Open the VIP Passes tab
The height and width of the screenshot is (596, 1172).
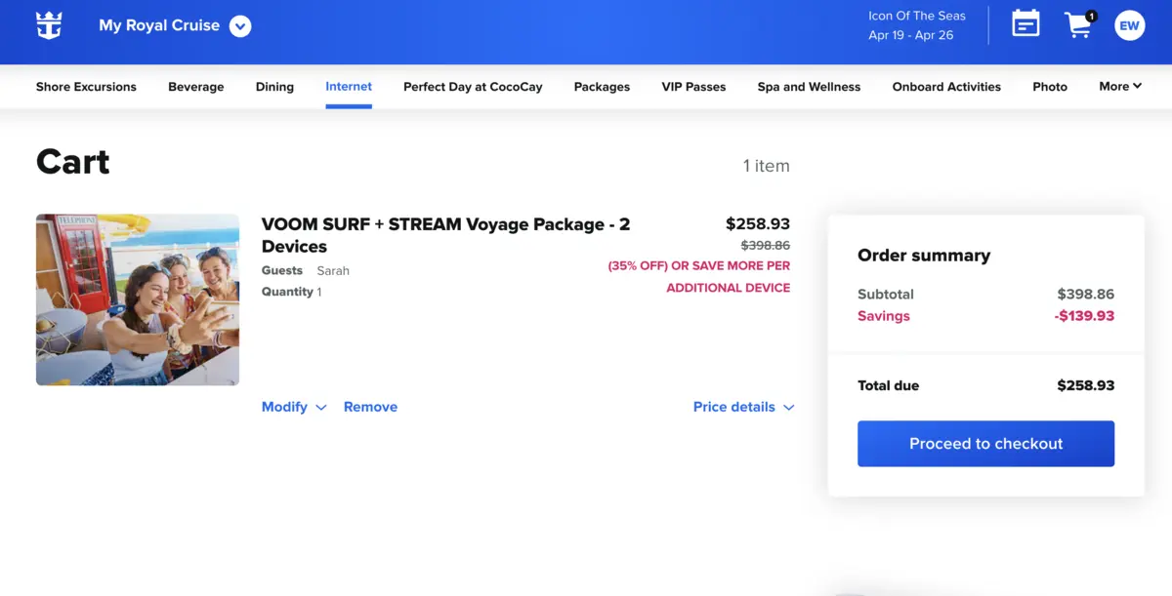pos(693,87)
